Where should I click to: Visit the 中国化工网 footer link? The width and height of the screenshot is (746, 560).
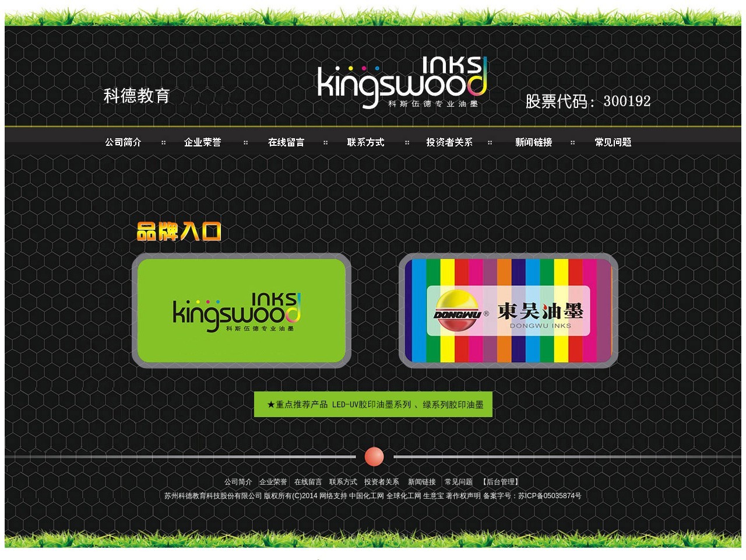(367, 496)
